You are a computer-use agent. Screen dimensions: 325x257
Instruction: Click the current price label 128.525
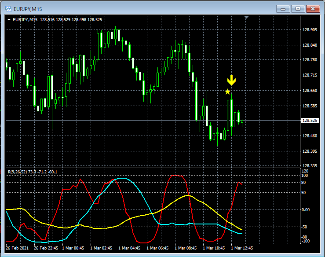pyautogui.click(x=310, y=120)
